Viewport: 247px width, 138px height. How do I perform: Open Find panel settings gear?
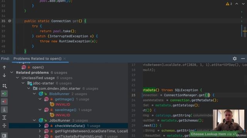tap(235, 59)
